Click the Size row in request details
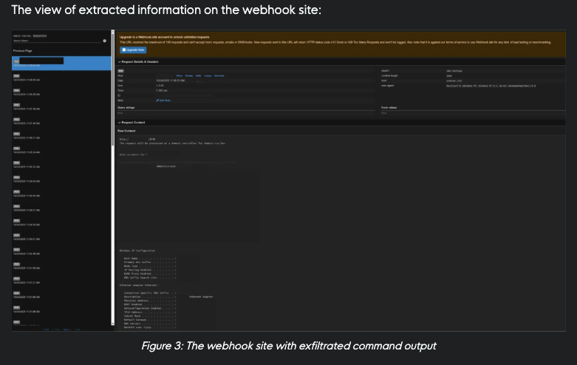Viewport: 577px width, 365px height. [x=246, y=86]
